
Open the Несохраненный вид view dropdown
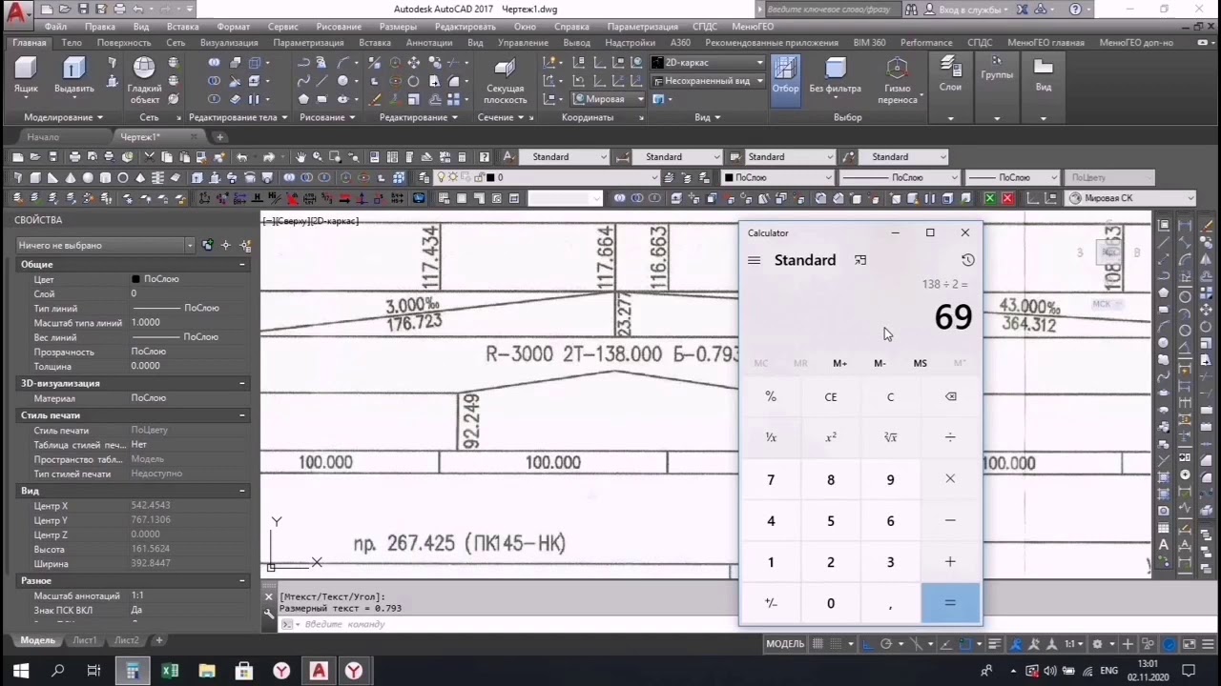tap(708, 81)
